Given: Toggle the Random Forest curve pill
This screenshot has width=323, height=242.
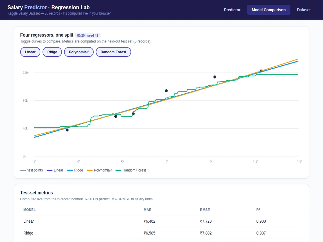Looking at the screenshot, I should tap(113, 52).
